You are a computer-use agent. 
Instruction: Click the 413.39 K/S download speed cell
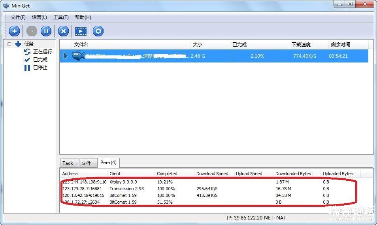(207, 195)
